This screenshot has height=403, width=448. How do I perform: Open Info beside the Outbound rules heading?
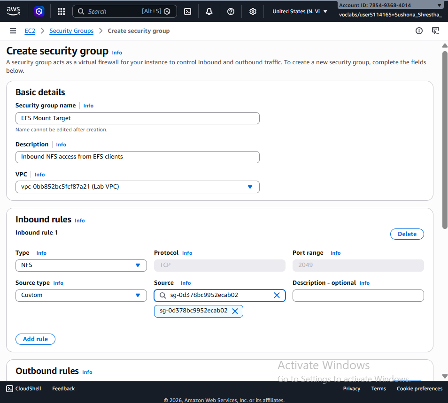pyautogui.click(x=87, y=372)
